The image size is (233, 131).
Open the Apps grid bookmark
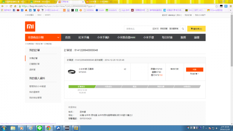point(2,10)
